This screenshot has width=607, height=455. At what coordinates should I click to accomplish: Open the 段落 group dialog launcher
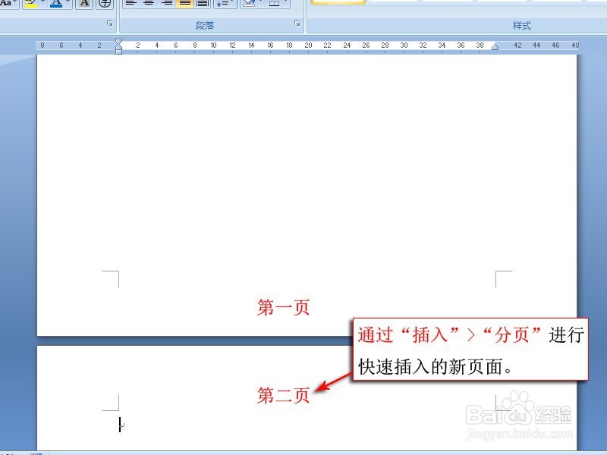coord(297,24)
